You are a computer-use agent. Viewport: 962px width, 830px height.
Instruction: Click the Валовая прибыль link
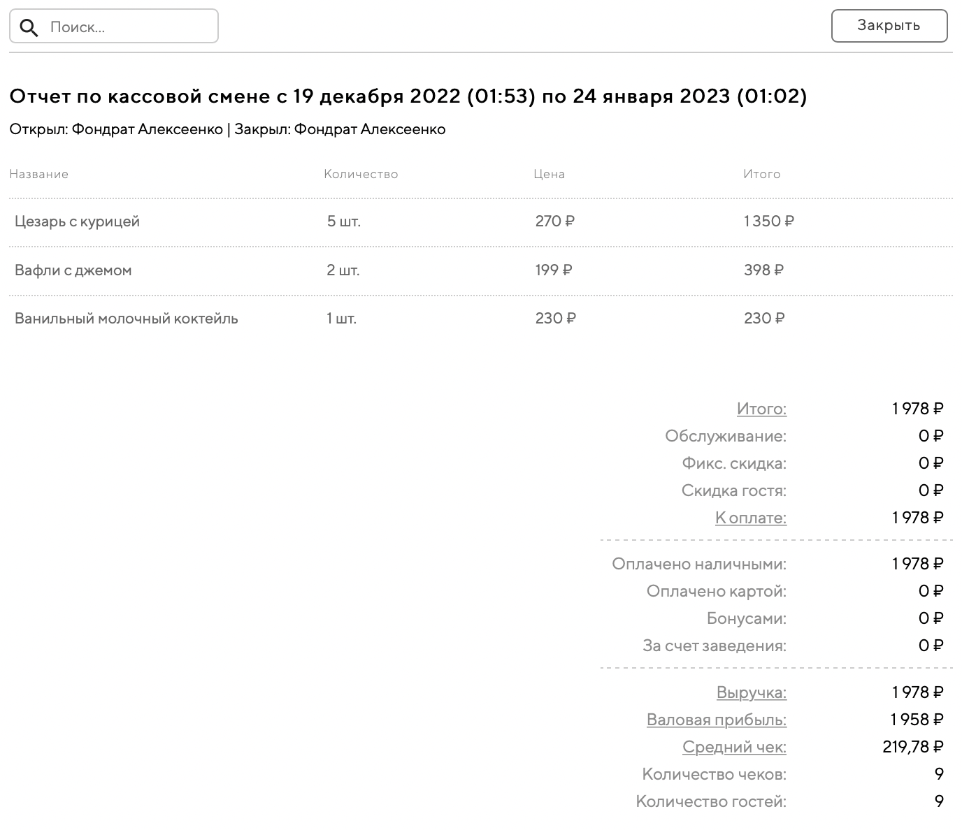716,720
